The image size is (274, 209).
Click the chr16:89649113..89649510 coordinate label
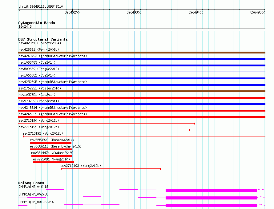click(41, 6)
